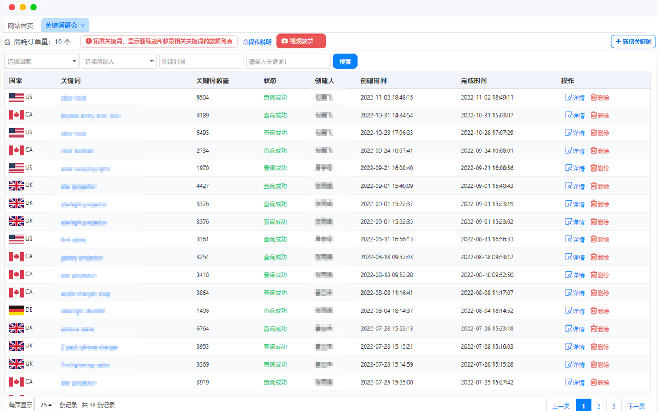Click the 搜索 search button
Screen dimensions: 658x411
coord(345,61)
